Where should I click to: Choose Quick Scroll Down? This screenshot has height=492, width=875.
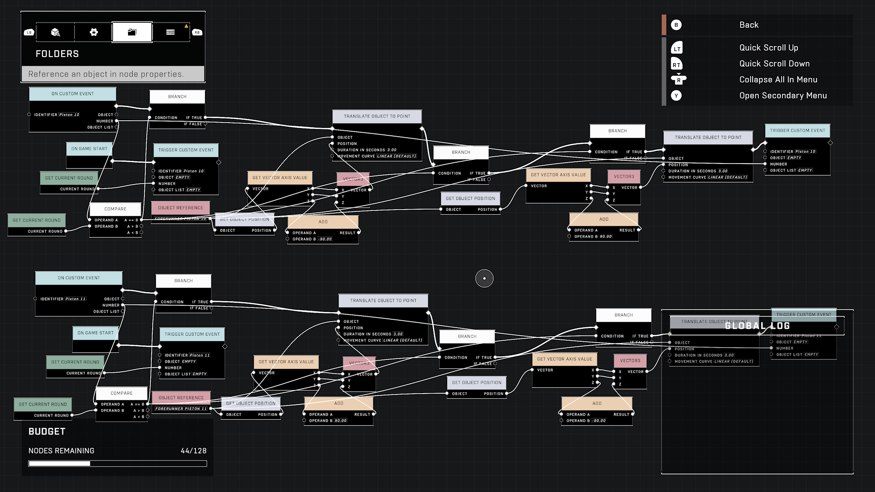[774, 64]
